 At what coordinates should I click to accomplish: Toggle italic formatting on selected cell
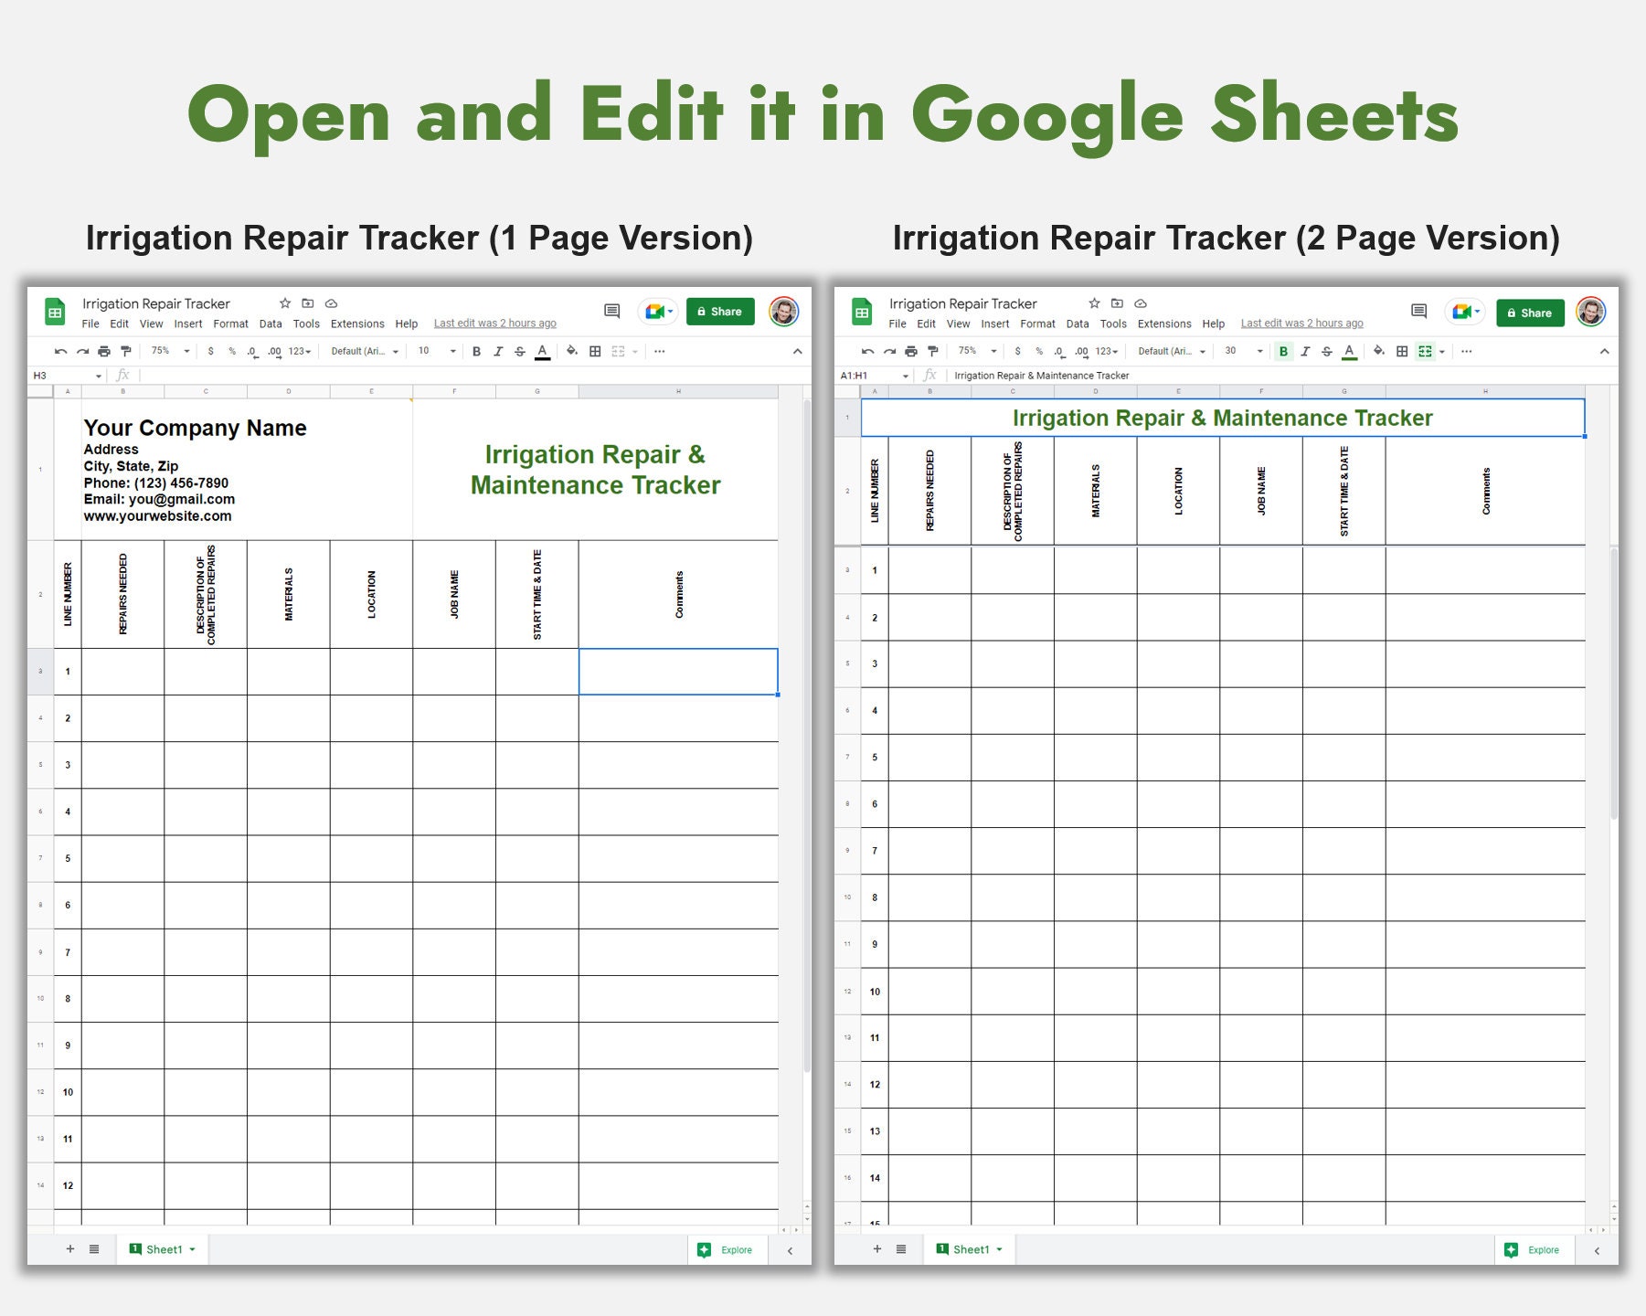(x=499, y=350)
